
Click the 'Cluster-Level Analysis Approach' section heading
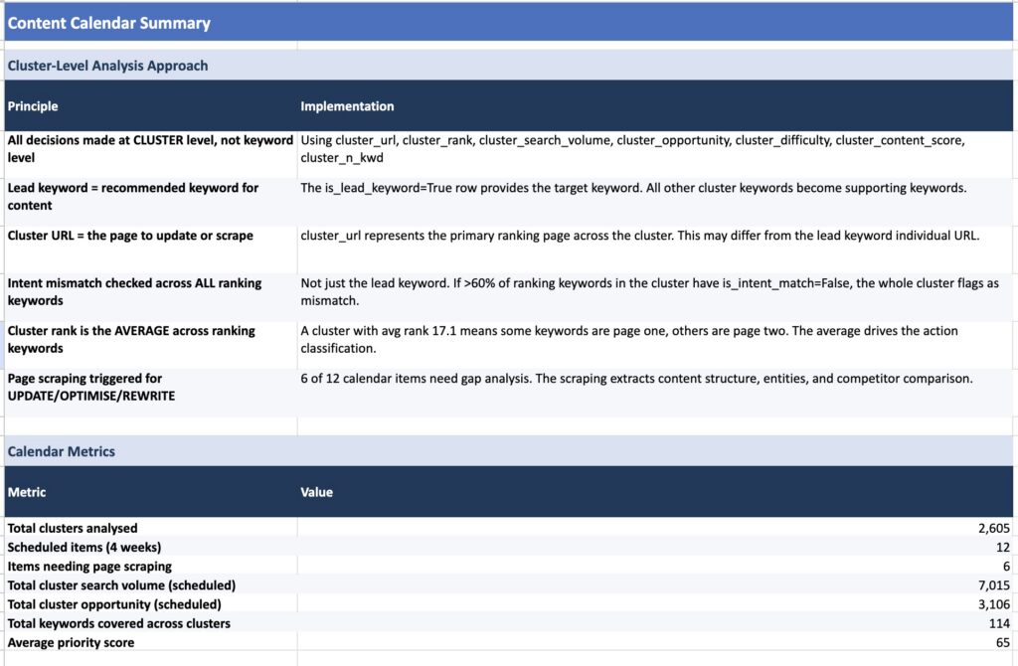click(508, 66)
